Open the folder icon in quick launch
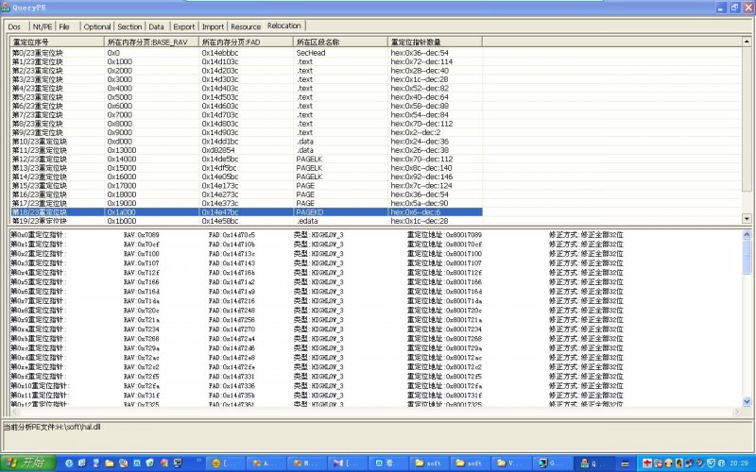Viewport: 756px width, 472px height. pyautogui.click(x=110, y=464)
